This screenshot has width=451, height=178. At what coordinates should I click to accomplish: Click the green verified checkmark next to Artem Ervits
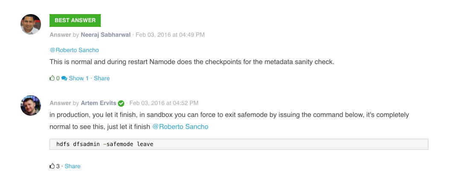pyautogui.click(x=121, y=103)
